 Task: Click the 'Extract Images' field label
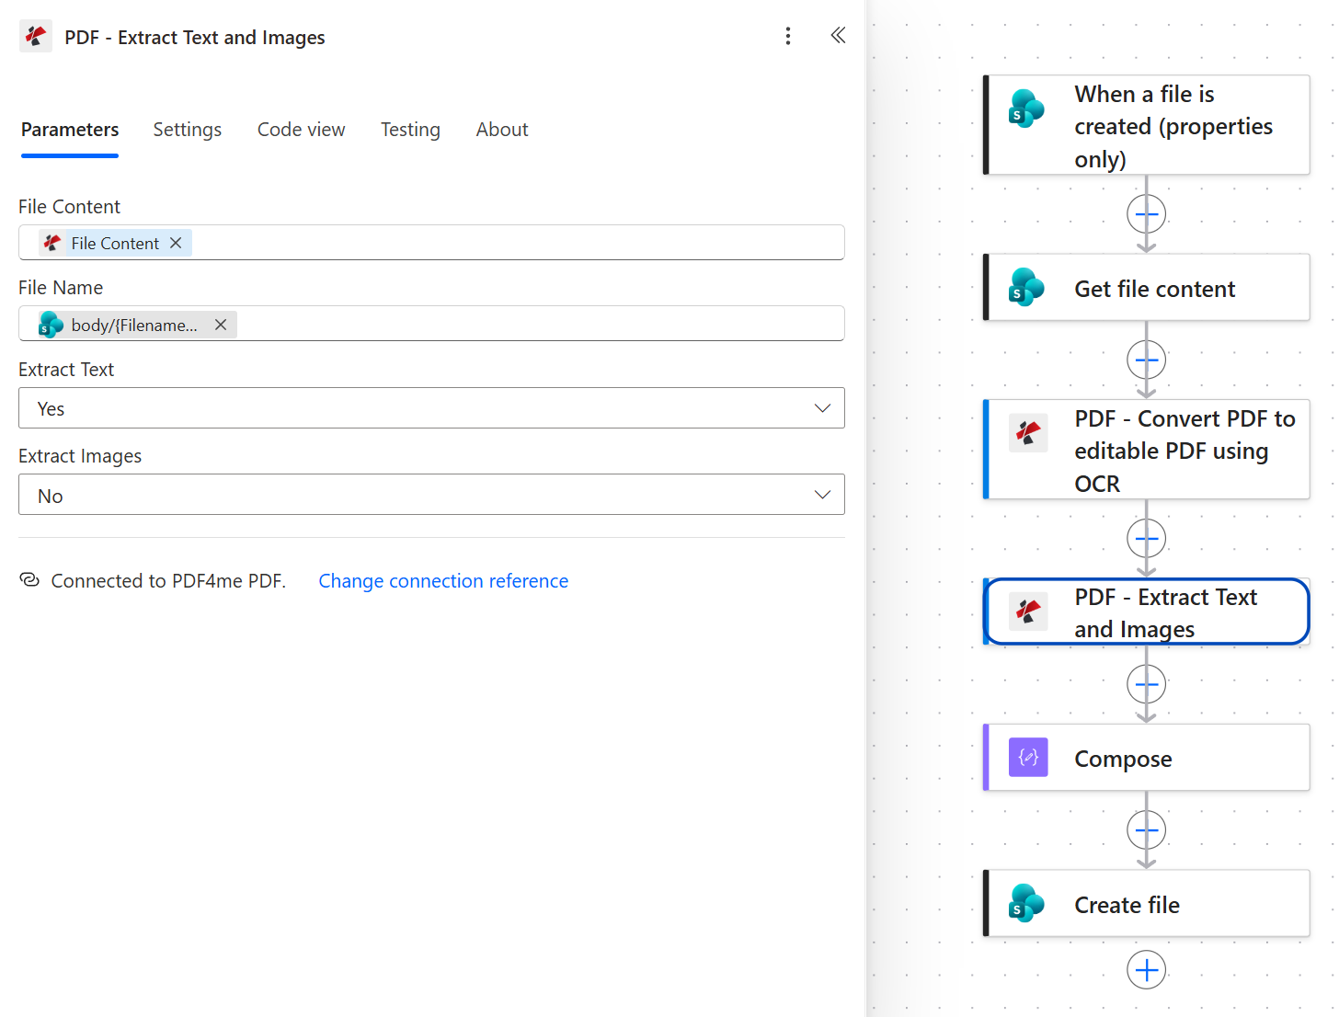[x=80, y=456]
